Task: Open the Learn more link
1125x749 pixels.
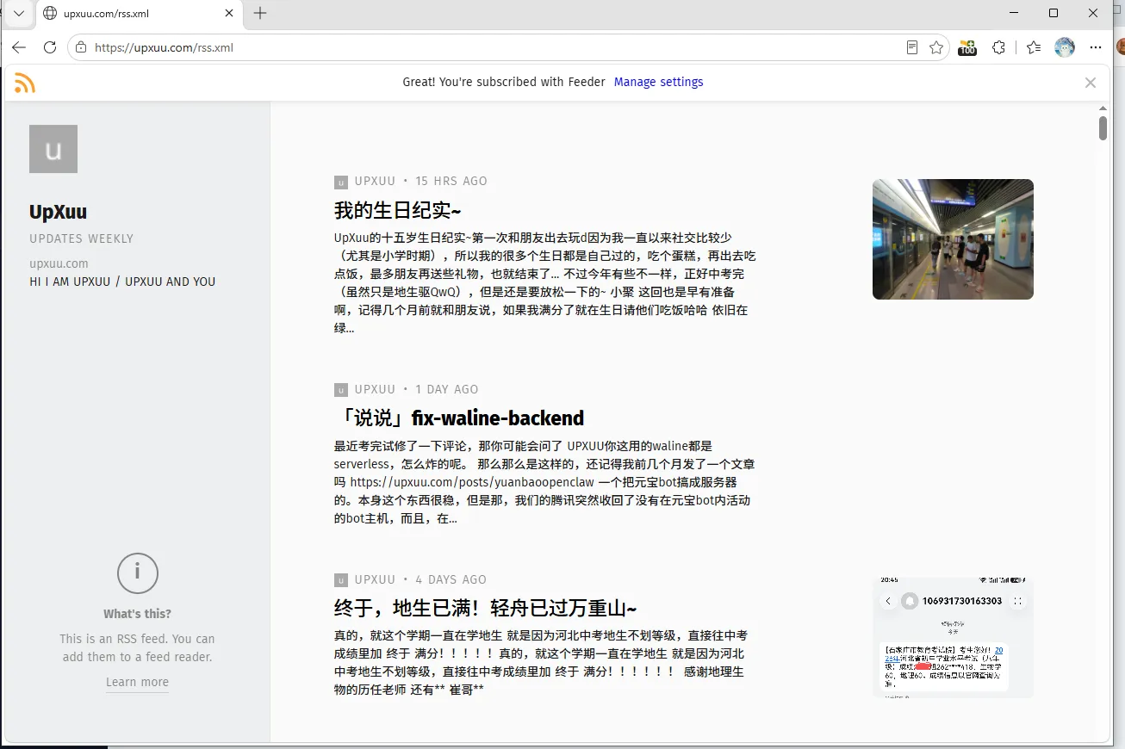Action: point(137,682)
